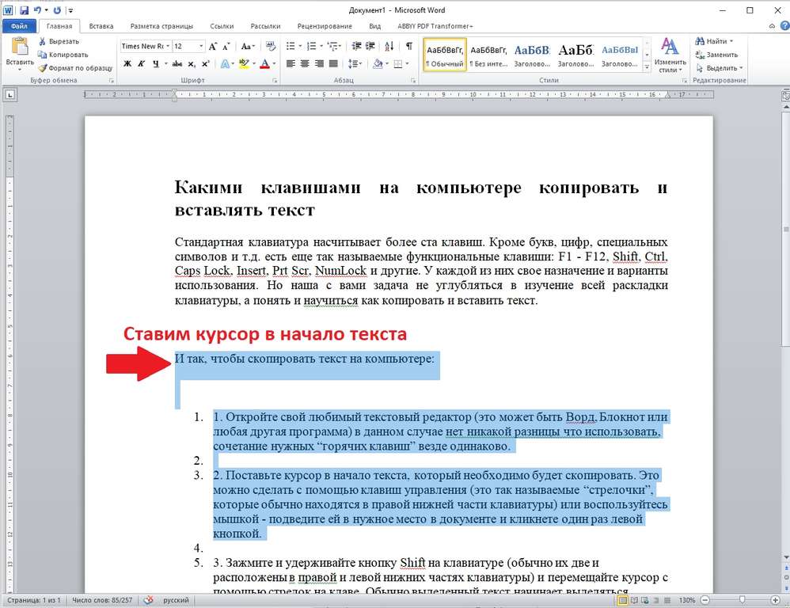Screen dimensions: 790x608
Task: Click the Save icon in quick access toolbar
Action: coord(25,10)
